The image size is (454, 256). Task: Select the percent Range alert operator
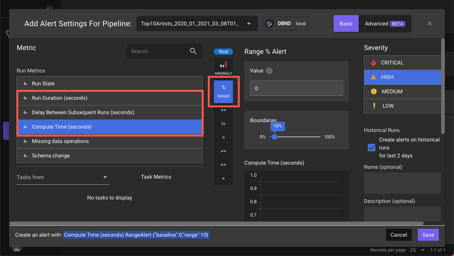223,92
